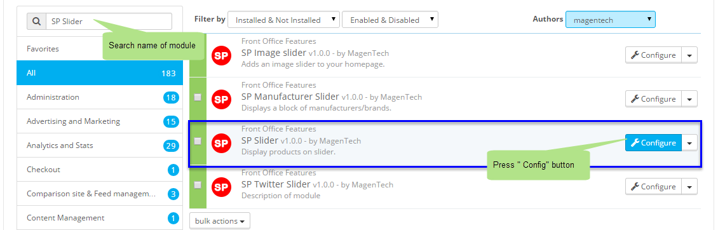Image resolution: width=718 pixels, height=230 pixels.
Task: Open the Analytics and Stats category
Action: (100, 145)
